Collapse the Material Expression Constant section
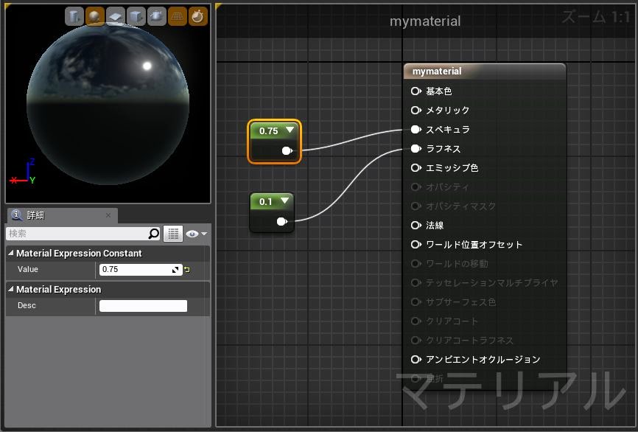This screenshot has height=432, width=638. coord(11,253)
